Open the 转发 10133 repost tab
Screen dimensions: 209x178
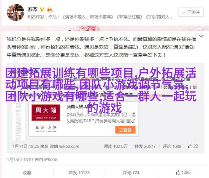tap(79, 173)
